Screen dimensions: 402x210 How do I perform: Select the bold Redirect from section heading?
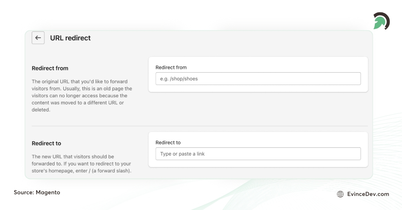(50, 68)
